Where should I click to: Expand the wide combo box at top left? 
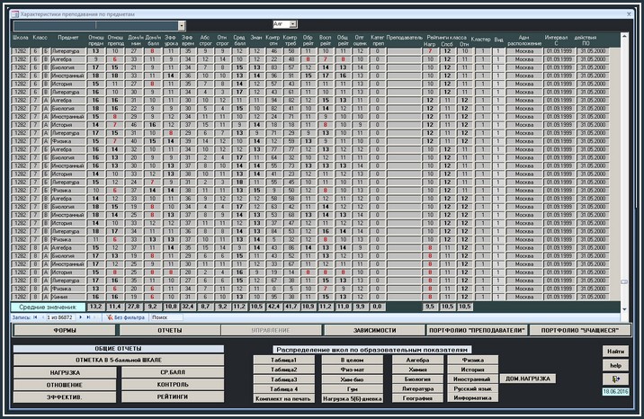click(x=181, y=25)
